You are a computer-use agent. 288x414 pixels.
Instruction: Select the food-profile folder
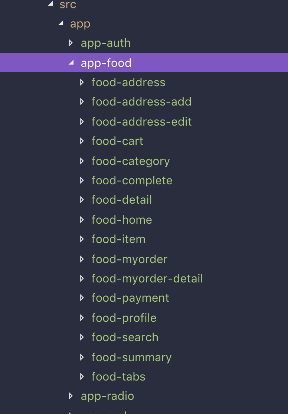pyautogui.click(x=124, y=318)
